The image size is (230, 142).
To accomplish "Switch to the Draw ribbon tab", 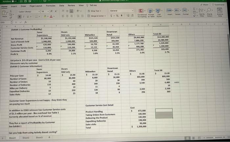I will (23, 6).
